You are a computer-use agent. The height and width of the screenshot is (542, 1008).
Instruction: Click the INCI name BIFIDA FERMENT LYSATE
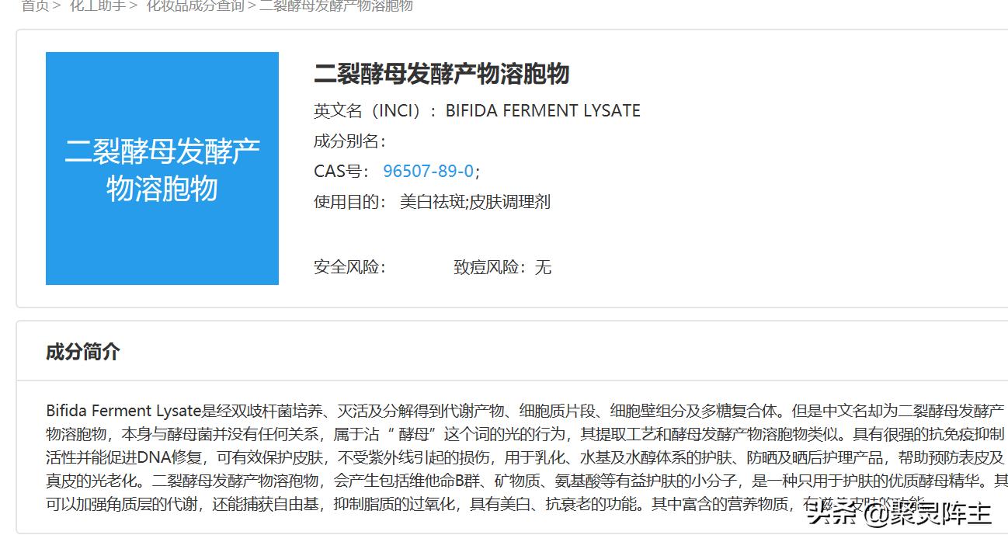coord(543,110)
